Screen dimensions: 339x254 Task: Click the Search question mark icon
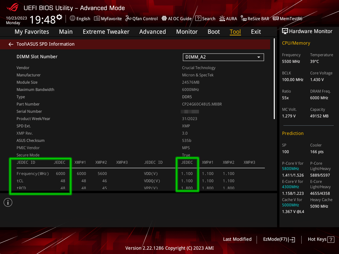tap(198, 19)
